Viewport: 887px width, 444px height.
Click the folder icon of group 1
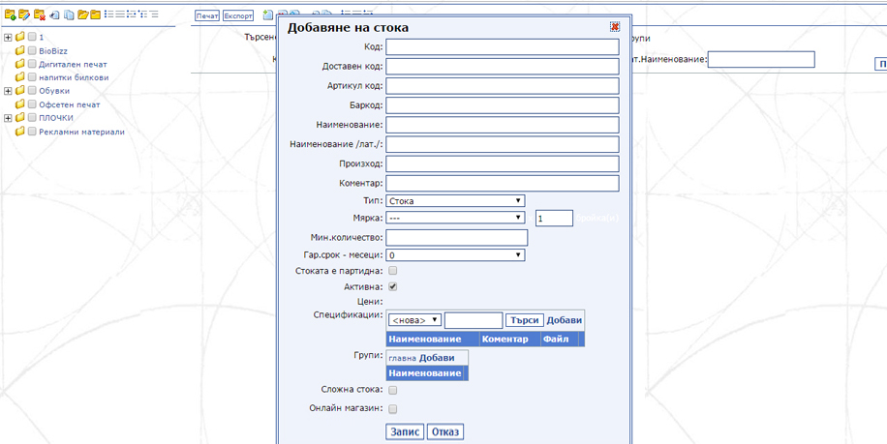pos(20,37)
